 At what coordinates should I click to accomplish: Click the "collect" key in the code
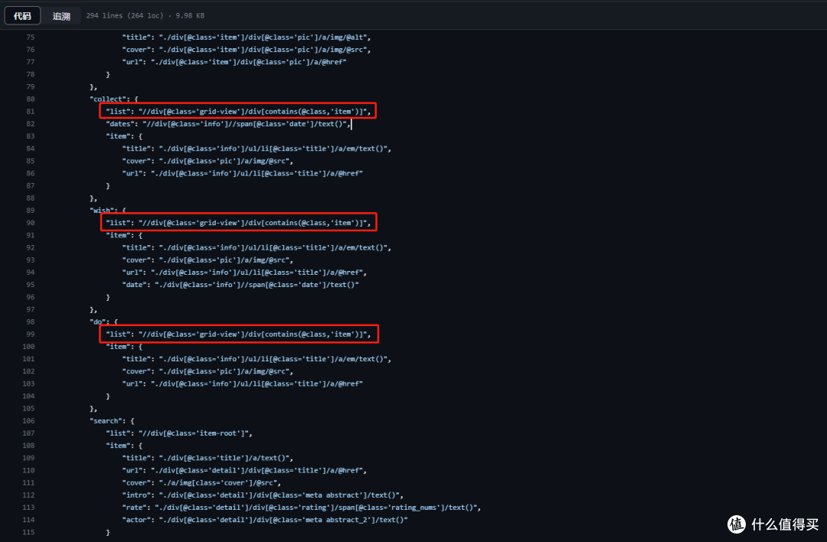pyautogui.click(x=110, y=99)
